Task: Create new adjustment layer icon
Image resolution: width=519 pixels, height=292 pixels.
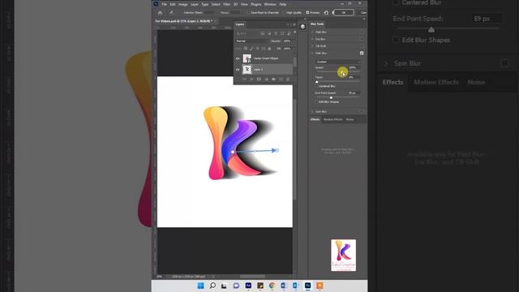Action: click(267, 79)
